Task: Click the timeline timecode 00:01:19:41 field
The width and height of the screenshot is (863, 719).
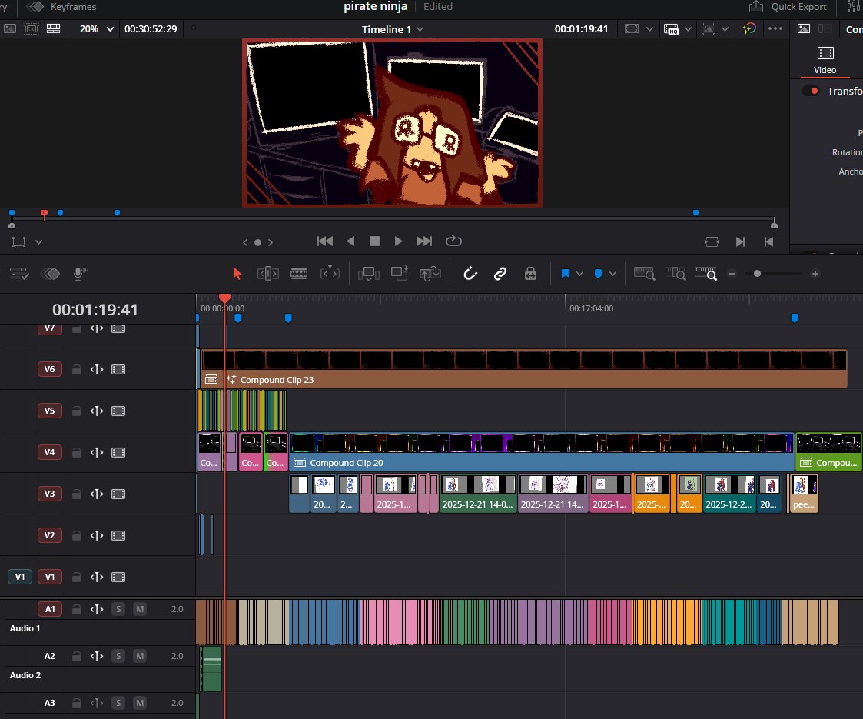Action: pyautogui.click(x=95, y=309)
